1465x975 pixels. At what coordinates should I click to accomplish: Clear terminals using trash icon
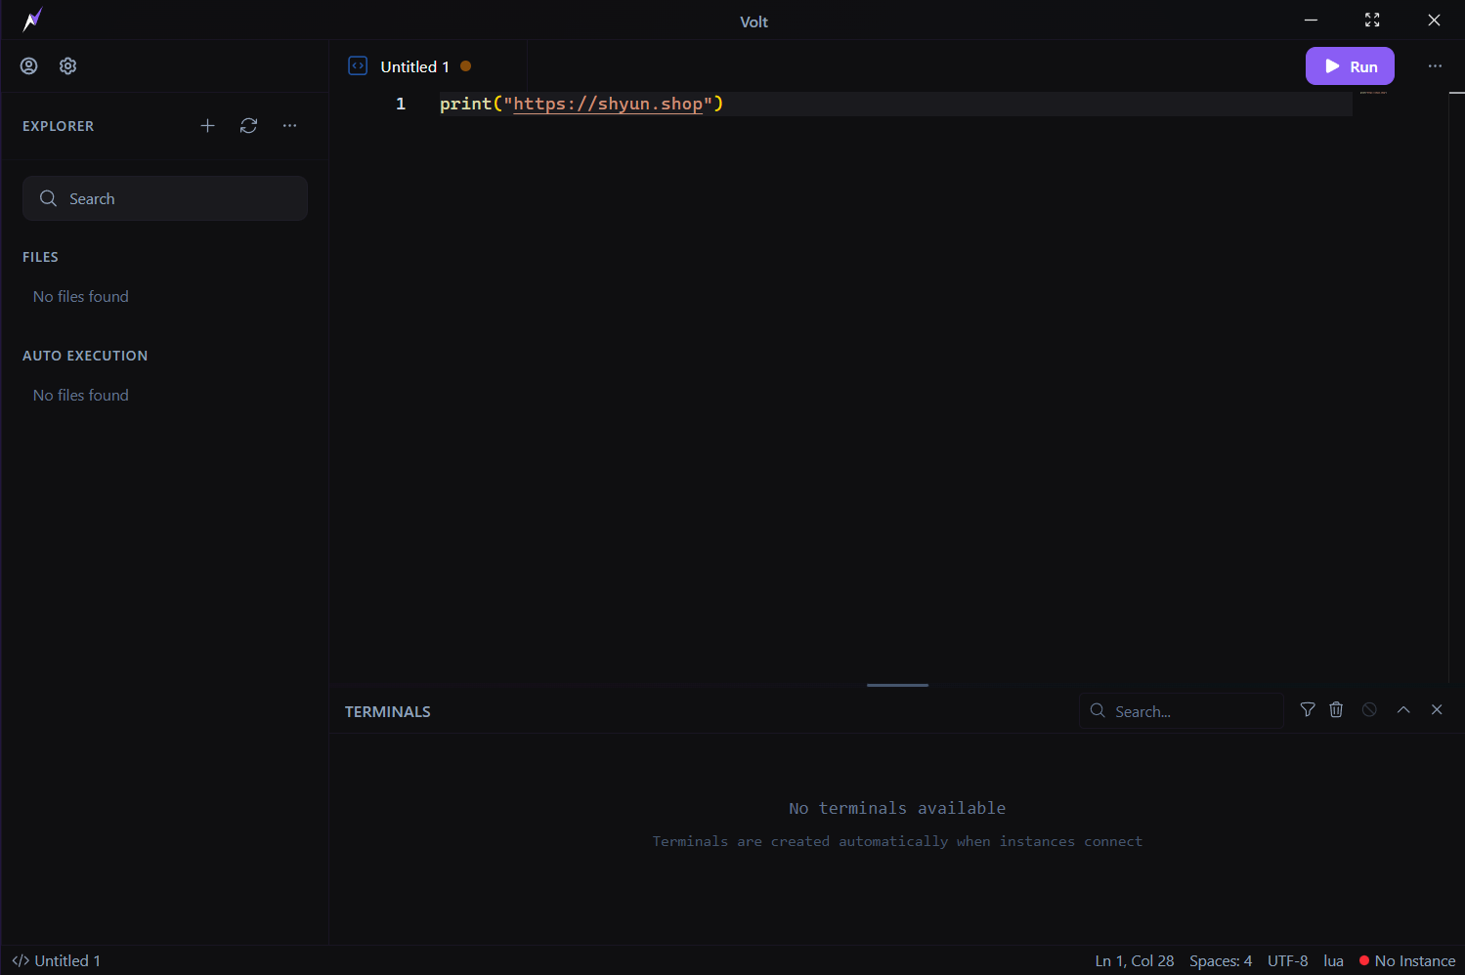(x=1336, y=710)
